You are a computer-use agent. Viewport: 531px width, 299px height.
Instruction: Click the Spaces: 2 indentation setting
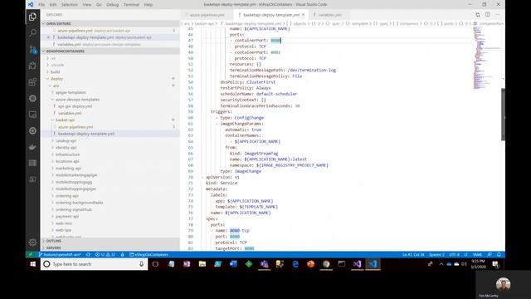436,255
